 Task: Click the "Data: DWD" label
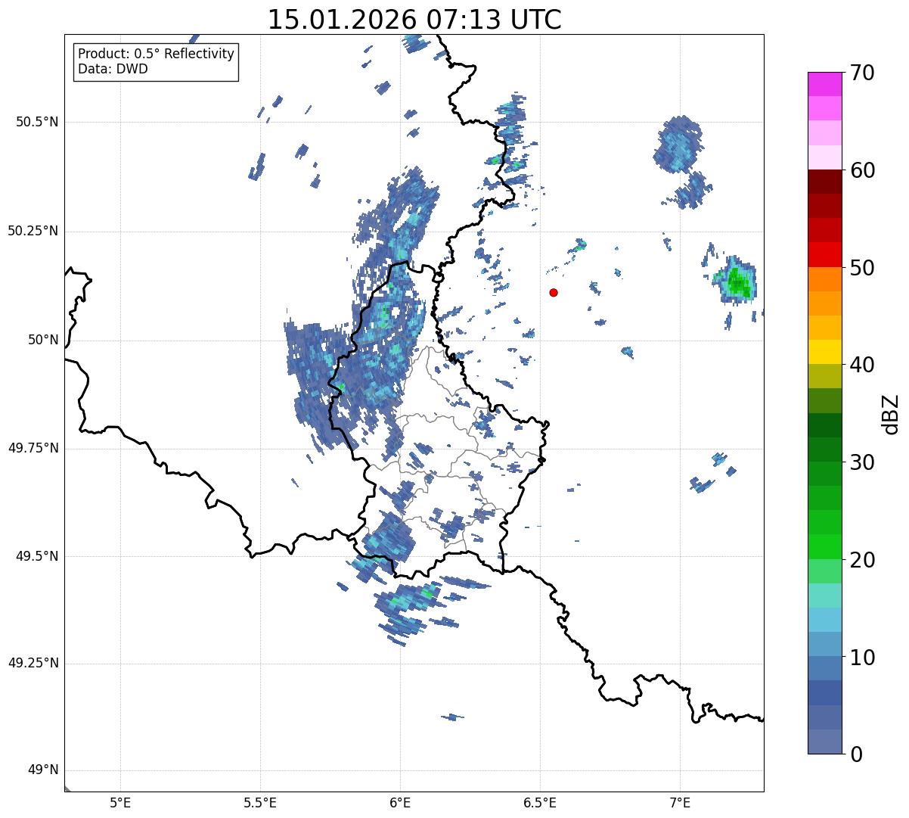coord(113,69)
